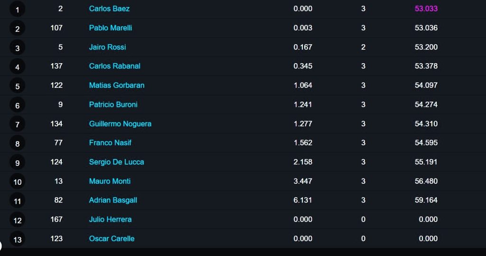Image resolution: width=486 pixels, height=256 pixels.
Task: Open Carlos Rabanal's results page
Action: pyautogui.click(x=114, y=66)
